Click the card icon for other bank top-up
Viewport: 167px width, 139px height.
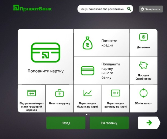tap(88, 71)
